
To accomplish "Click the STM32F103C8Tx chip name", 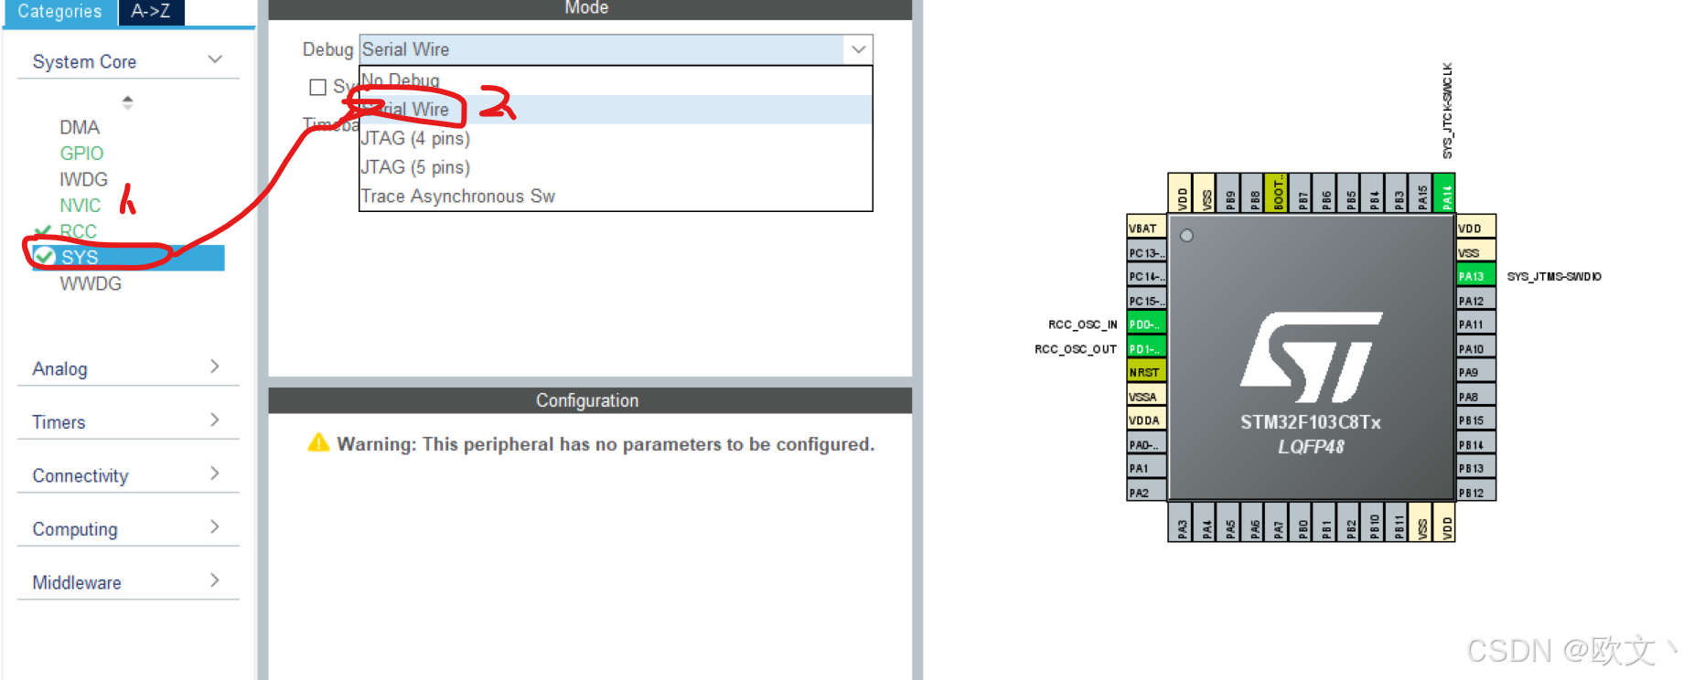I will click(1311, 422).
